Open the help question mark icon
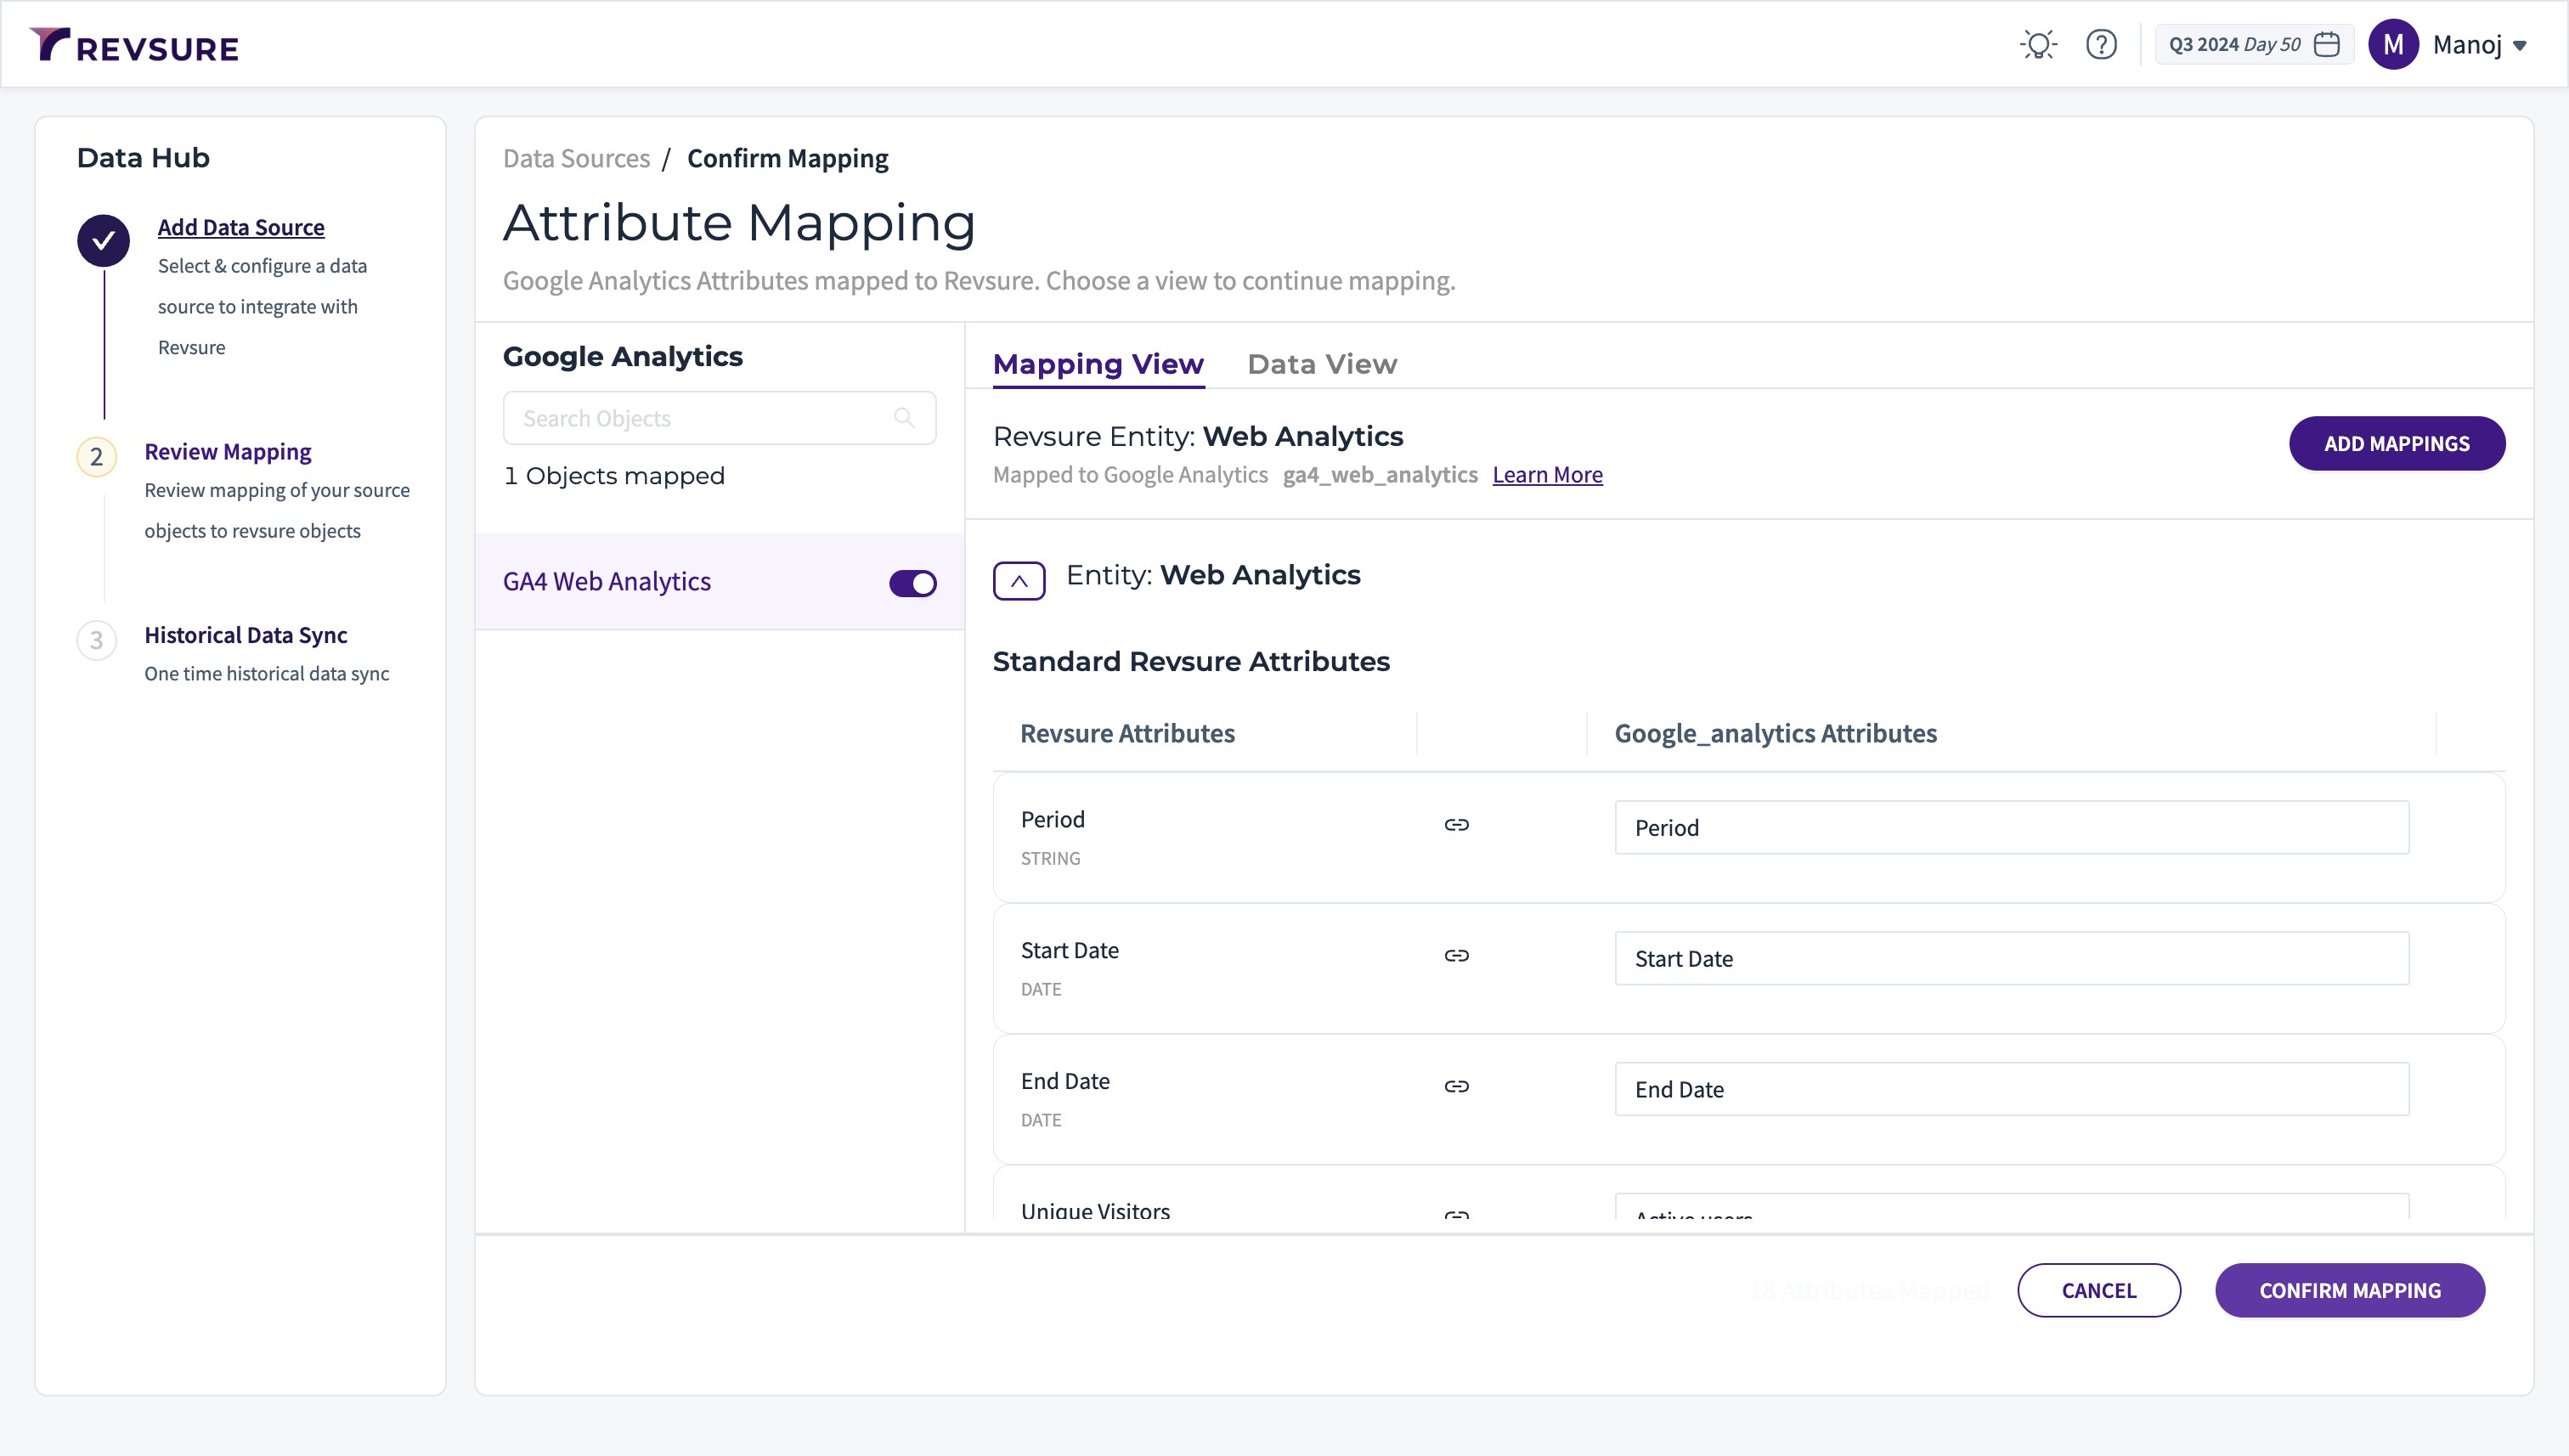Screen dimensions: 2569x1456 click(x=2101, y=45)
